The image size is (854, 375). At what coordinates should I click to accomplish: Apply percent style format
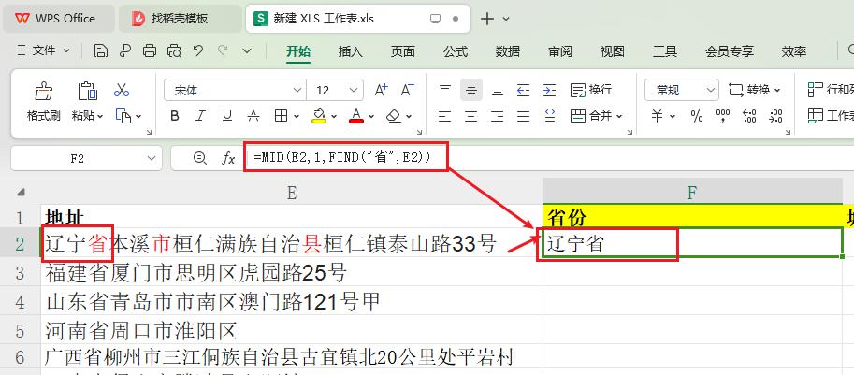697,116
